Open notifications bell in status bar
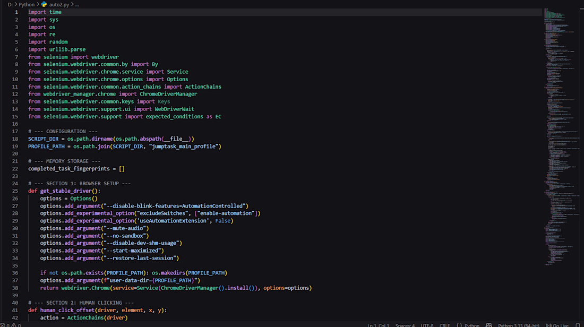This screenshot has width=584, height=327. click(x=578, y=325)
